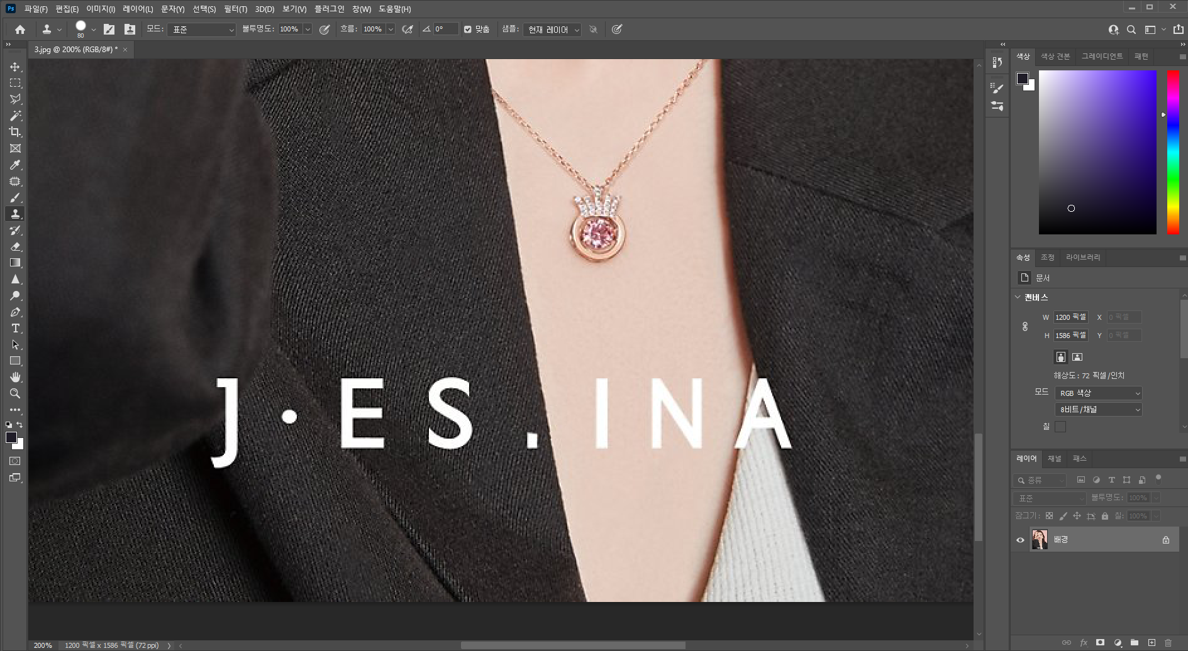
Task: Switch to the 조정 tab
Action: tap(1047, 258)
